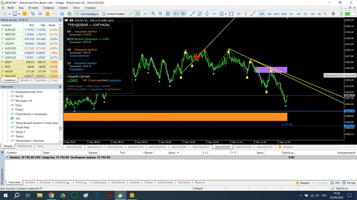Close the Навигатор panel

(x=60, y=87)
